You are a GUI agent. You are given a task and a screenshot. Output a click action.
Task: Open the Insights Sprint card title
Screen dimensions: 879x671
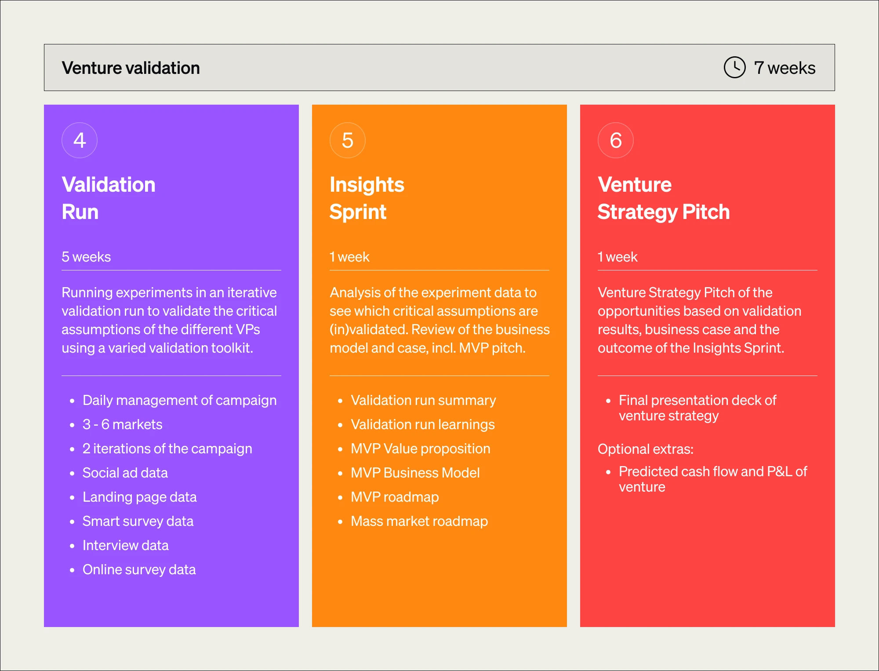367,198
